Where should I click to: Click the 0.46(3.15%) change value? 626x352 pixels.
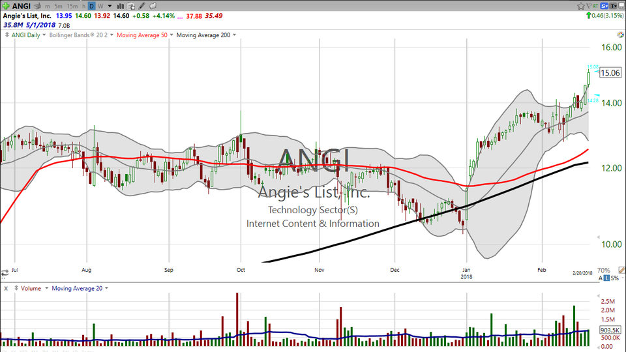click(x=607, y=16)
